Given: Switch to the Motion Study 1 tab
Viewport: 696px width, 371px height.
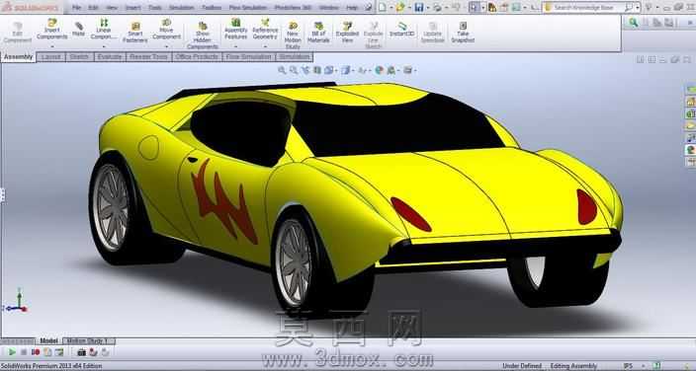Looking at the screenshot, I should [89, 340].
